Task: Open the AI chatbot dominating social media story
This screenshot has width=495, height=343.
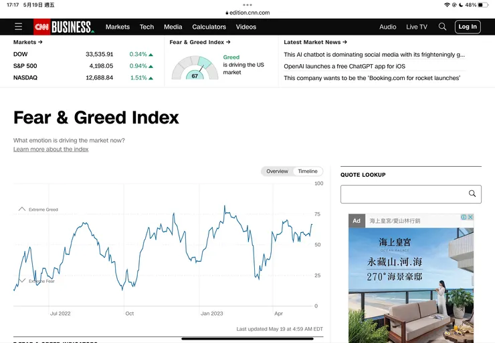Action: (374, 55)
